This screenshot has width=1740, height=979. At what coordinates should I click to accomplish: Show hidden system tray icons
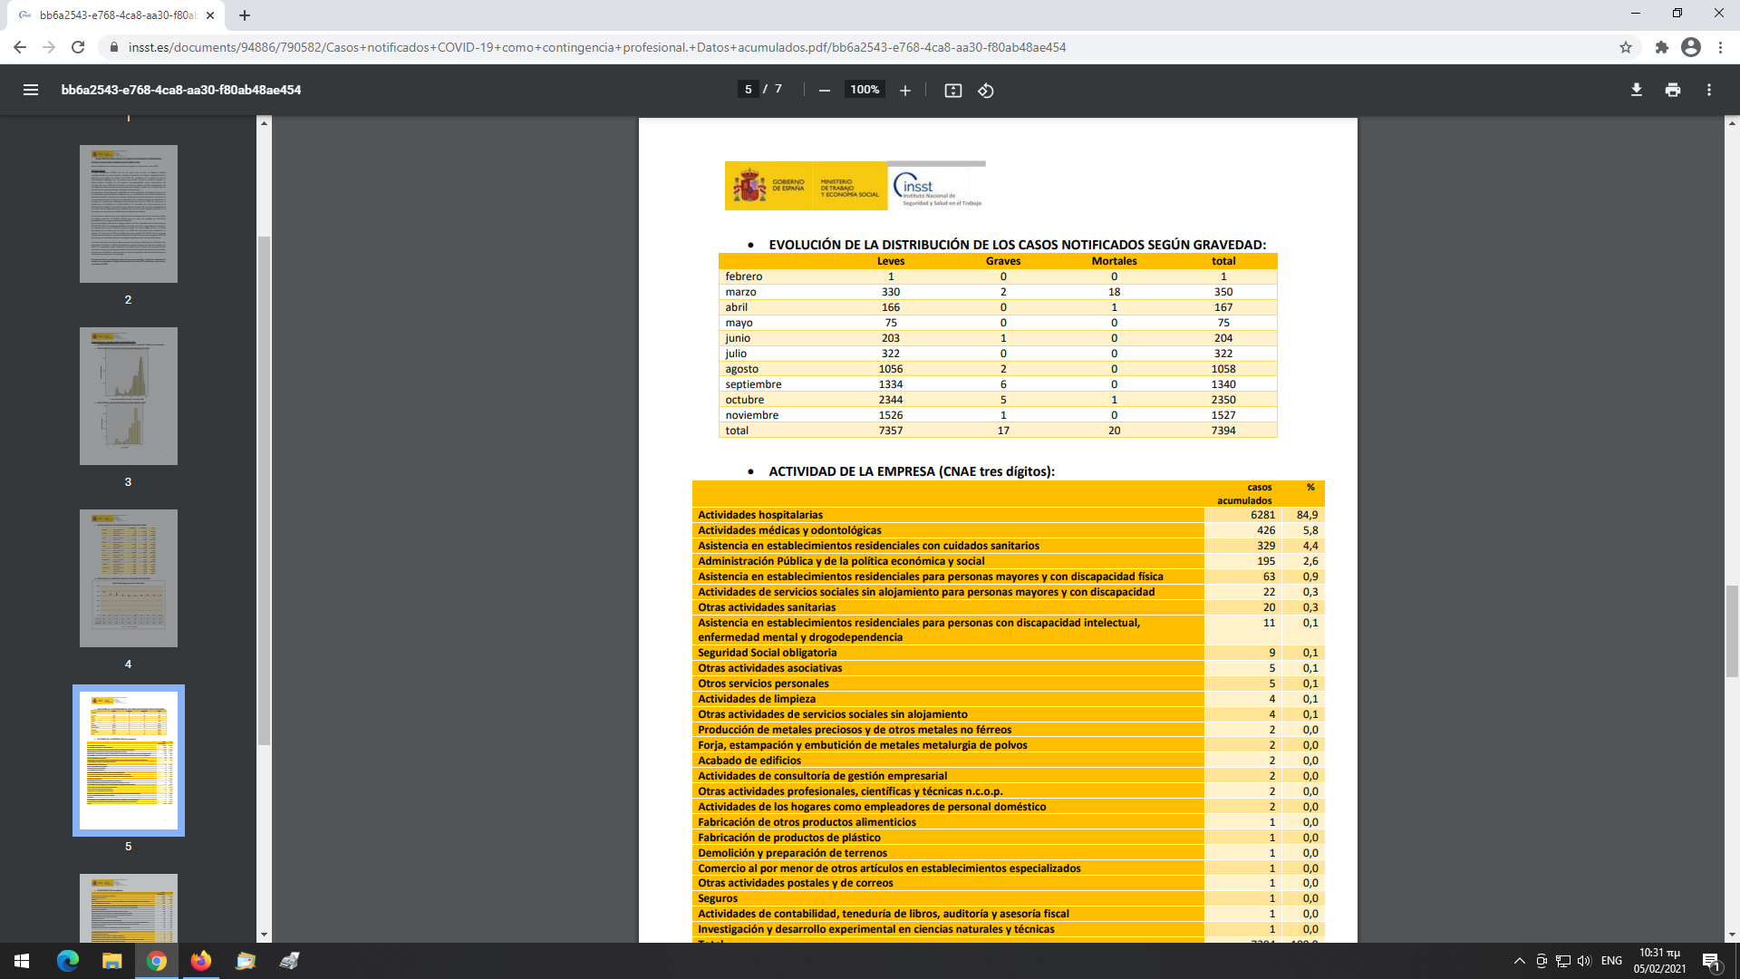click(x=1519, y=961)
